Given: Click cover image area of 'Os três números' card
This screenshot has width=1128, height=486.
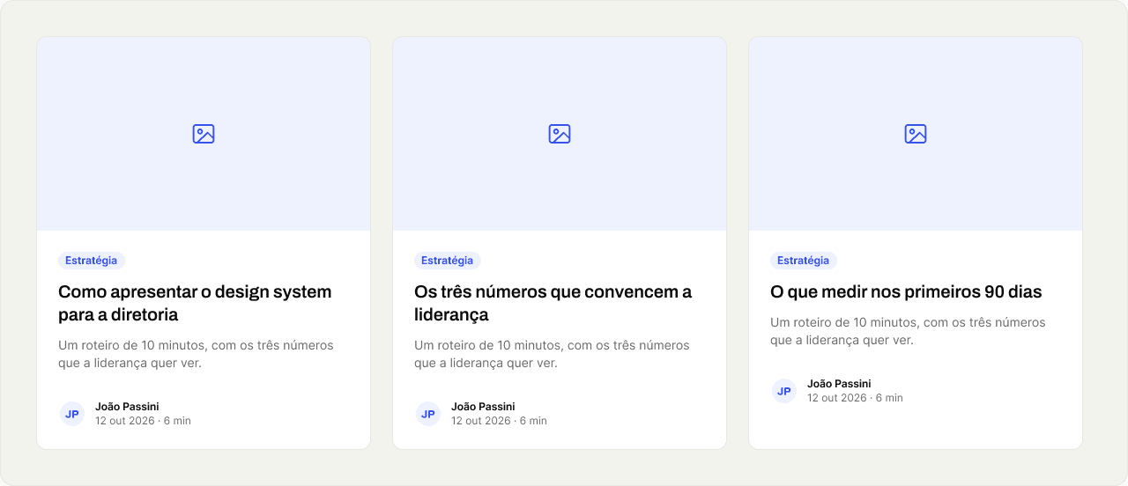Looking at the screenshot, I should point(560,134).
